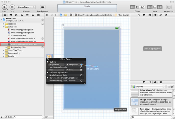The width and height of the screenshot is (175, 119).
Task: Show the Code Snippet library
Action: click(x=150, y=82)
